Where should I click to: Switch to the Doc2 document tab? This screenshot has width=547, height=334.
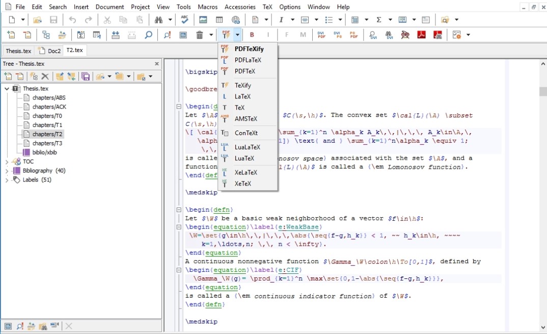pyautogui.click(x=50, y=50)
